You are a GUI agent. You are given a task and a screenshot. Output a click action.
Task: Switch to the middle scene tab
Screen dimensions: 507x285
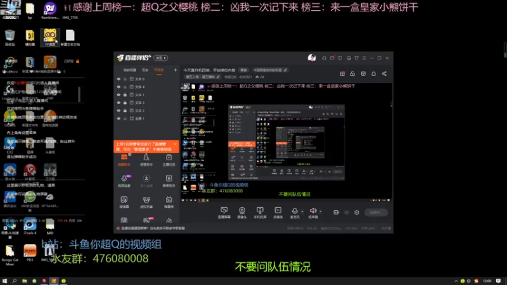point(145,70)
